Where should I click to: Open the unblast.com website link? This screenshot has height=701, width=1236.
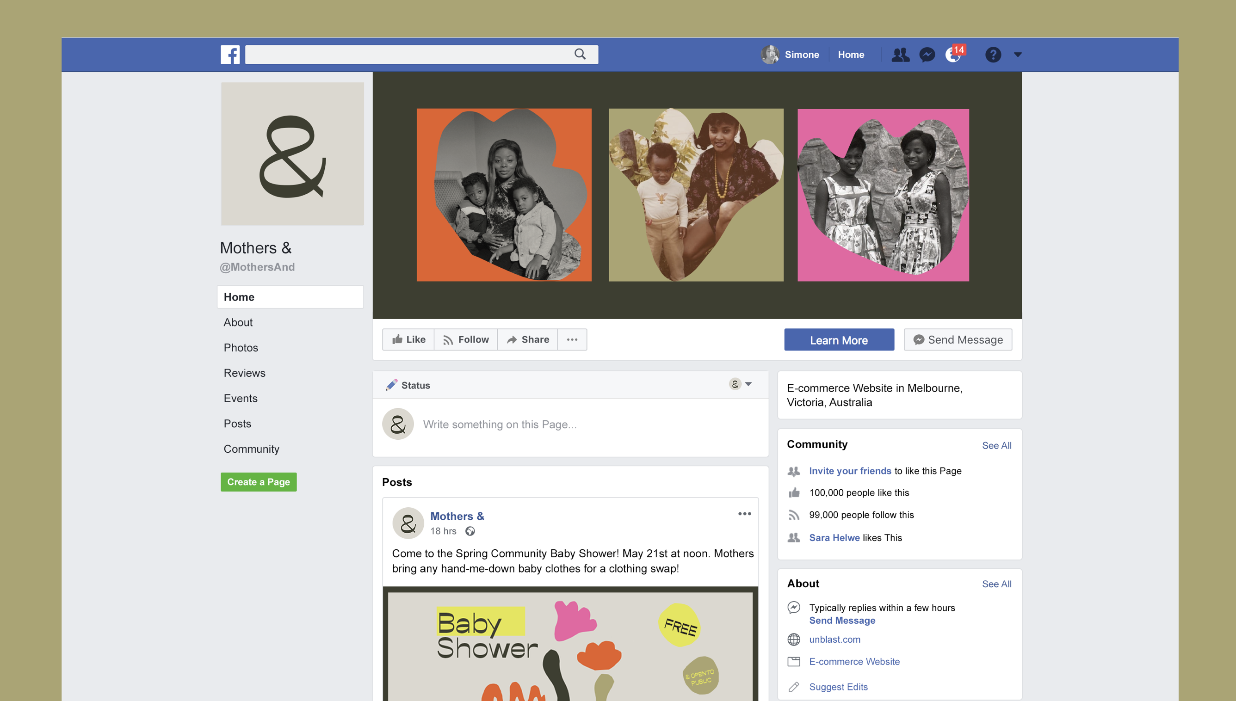click(x=834, y=639)
